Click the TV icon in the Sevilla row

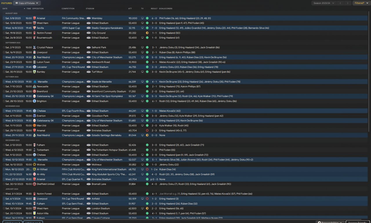(142, 28)
